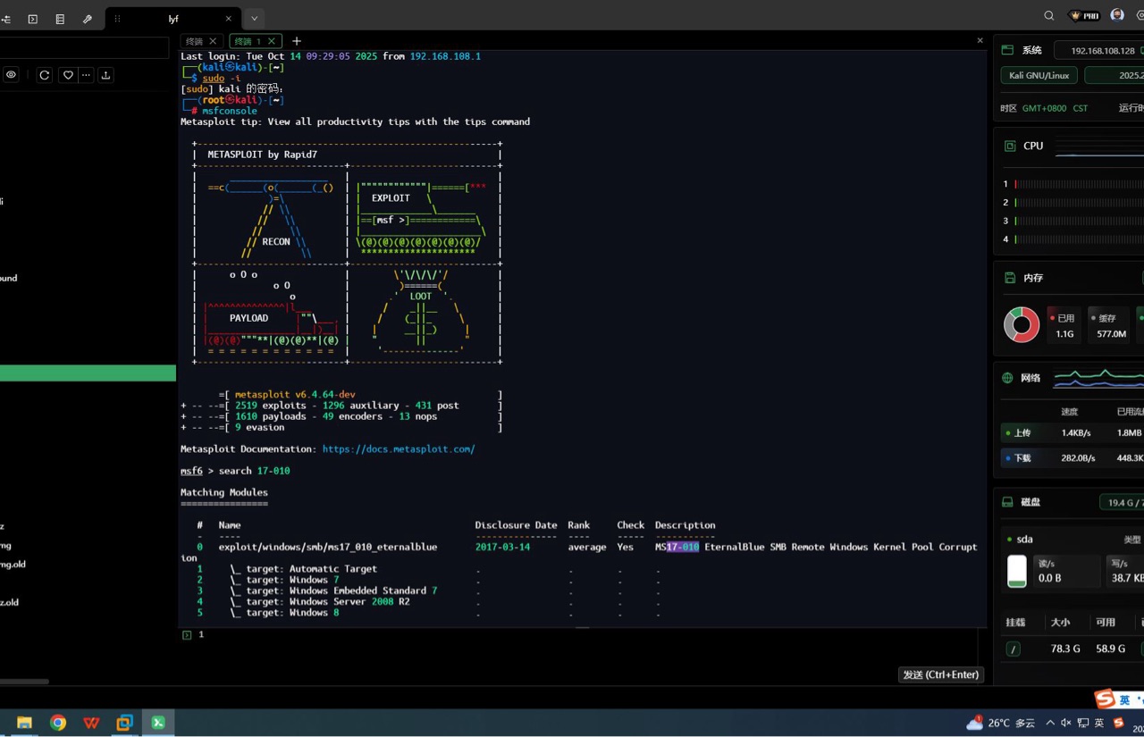Open VMware Workstation from taskbar
1144x737 pixels.
click(x=124, y=723)
